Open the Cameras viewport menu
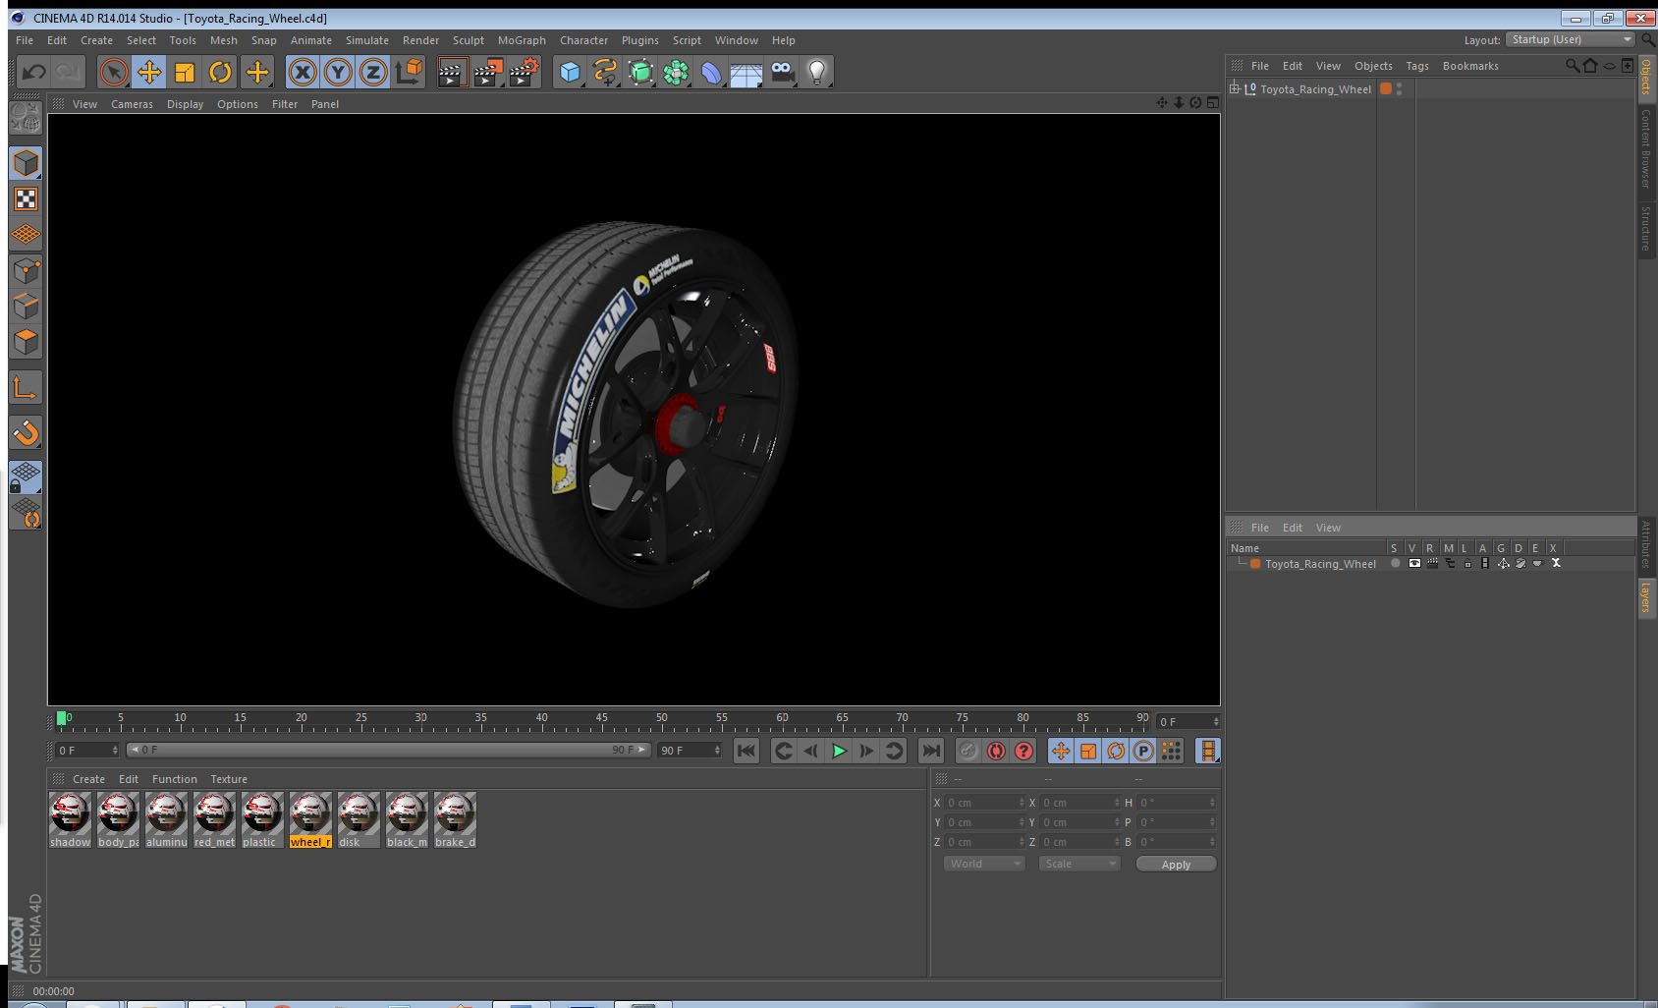The image size is (1658, 1008). coord(132,104)
